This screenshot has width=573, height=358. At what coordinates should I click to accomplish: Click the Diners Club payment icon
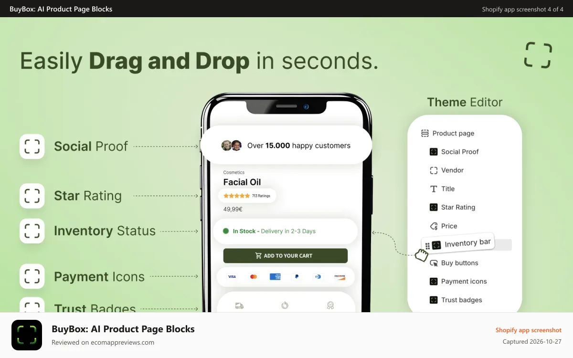click(x=318, y=276)
